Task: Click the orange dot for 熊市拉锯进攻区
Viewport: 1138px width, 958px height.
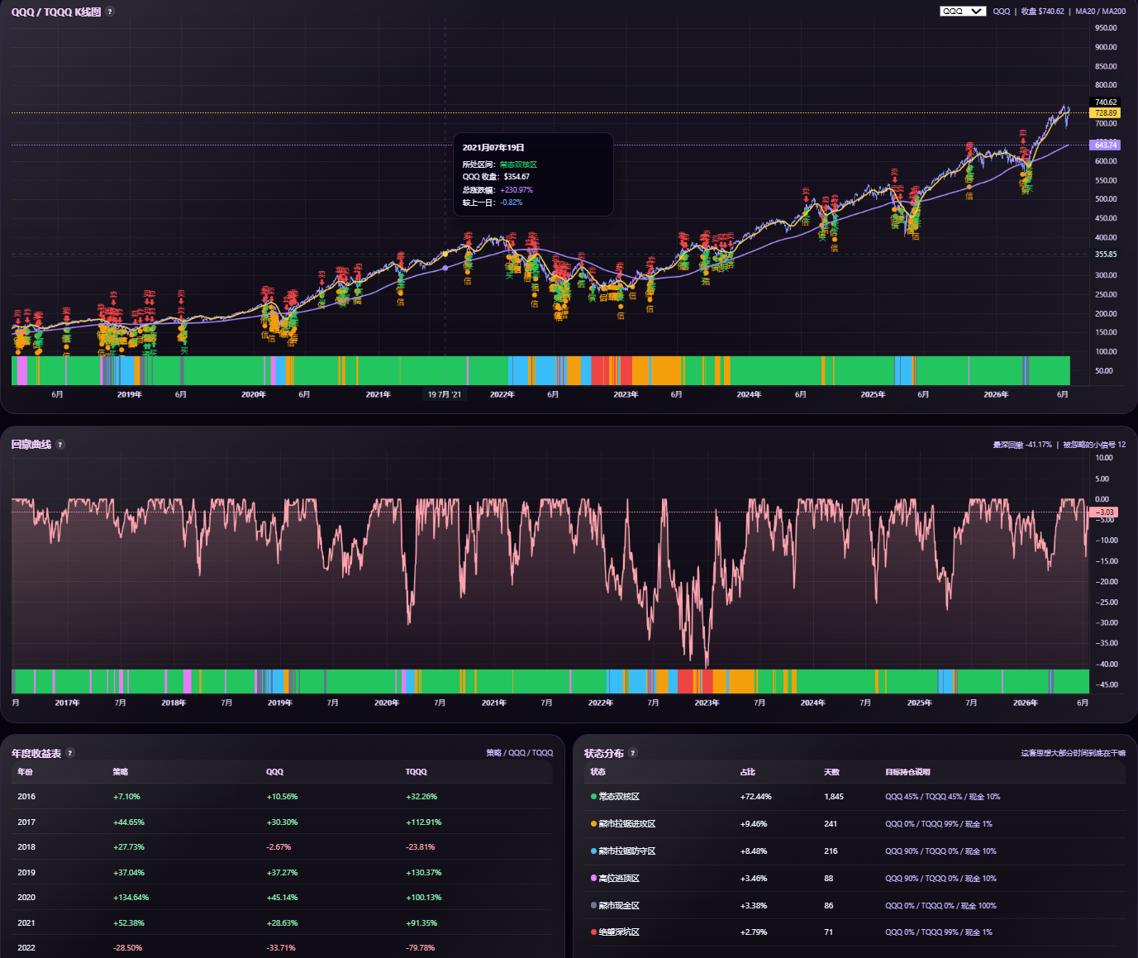Action: 593,824
